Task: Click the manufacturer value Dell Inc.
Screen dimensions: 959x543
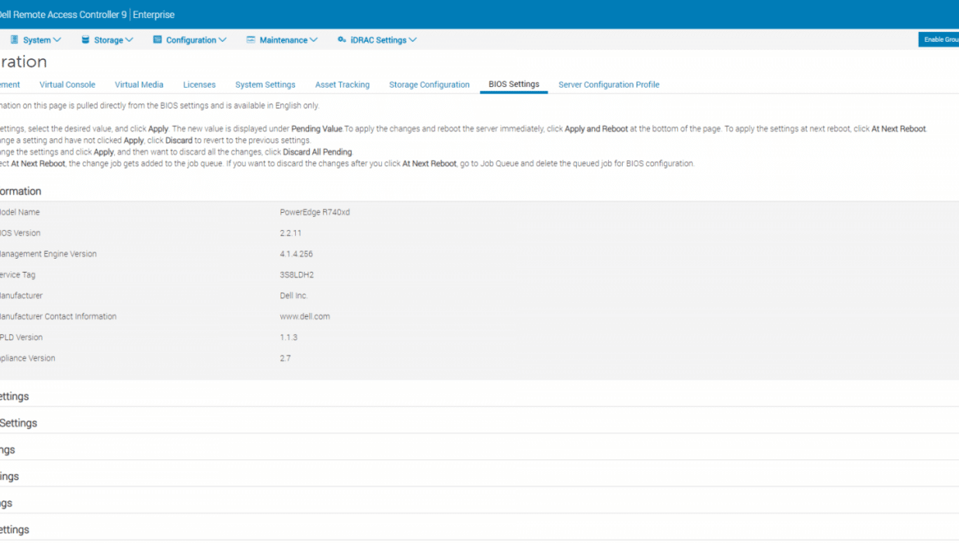Action: tap(293, 296)
